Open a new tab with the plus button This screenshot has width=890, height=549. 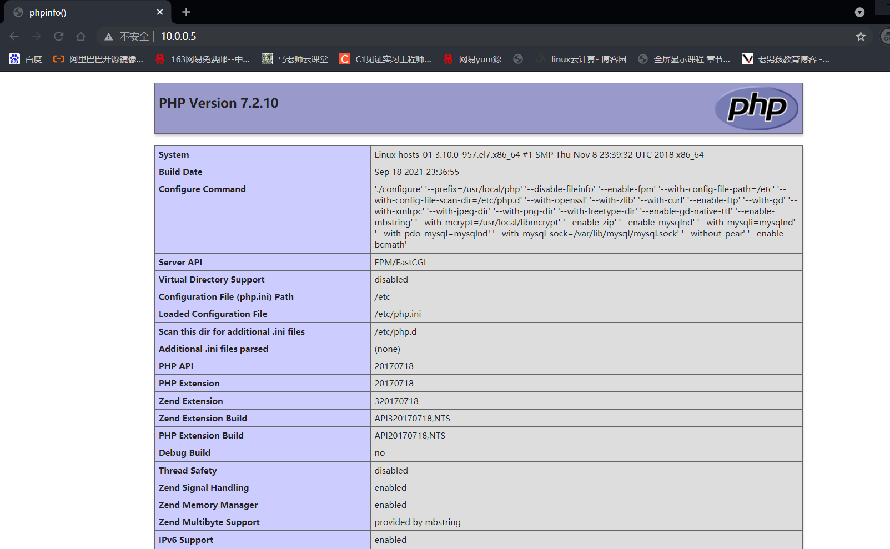pyautogui.click(x=187, y=12)
